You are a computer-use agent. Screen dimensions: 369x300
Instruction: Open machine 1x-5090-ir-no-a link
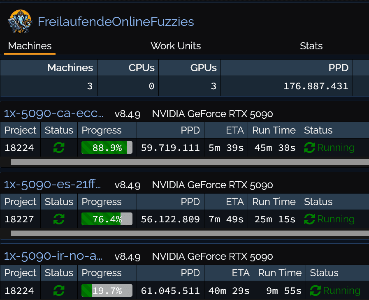[x=53, y=257]
